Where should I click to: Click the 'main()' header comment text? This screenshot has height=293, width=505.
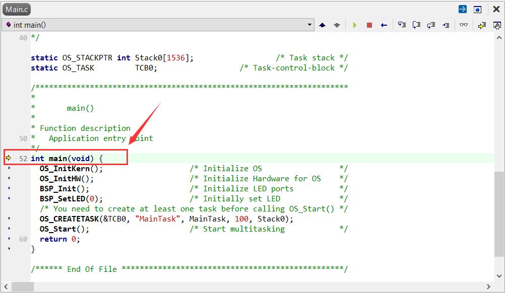(x=80, y=108)
